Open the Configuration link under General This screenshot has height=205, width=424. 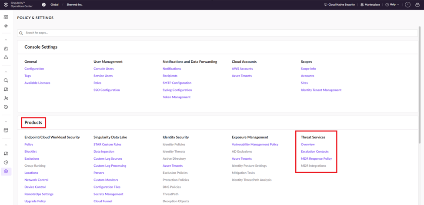click(34, 69)
